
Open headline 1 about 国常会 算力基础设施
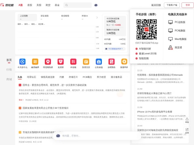tap(55, 85)
